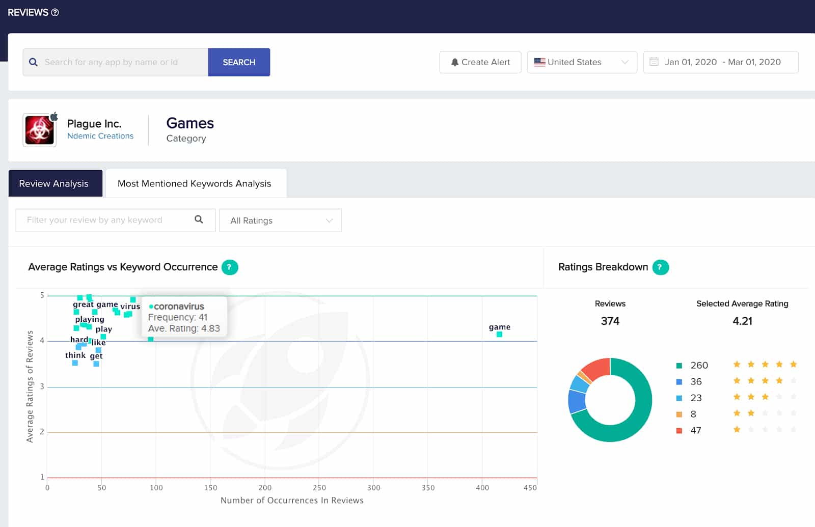
Task: Click the Selected Average Rating 4.21
Action: tap(742, 321)
